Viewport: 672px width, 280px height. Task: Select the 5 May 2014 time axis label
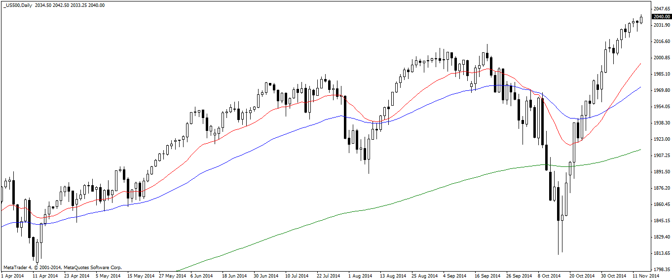(x=107, y=276)
